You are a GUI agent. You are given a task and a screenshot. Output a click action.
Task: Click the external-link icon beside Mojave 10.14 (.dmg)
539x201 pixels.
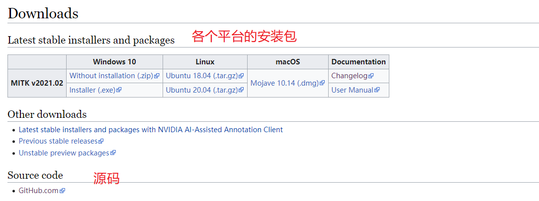(322, 83)
